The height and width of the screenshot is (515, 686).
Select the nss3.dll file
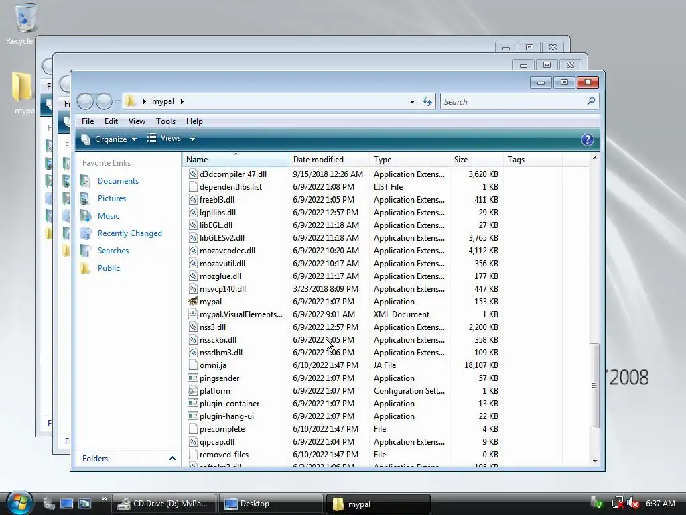[x=212, y=327]
